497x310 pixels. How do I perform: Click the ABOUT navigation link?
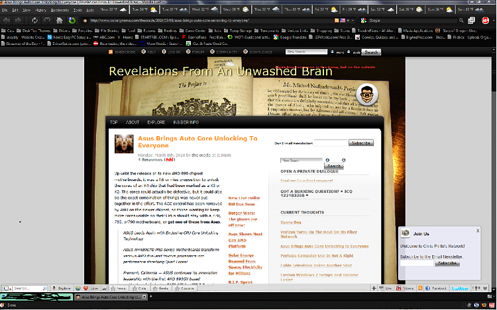133,122
